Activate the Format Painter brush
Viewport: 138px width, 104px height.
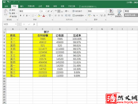point(10,17)
